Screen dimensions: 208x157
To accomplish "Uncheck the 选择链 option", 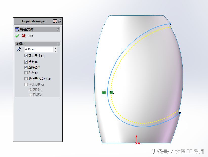I will 26,67.
